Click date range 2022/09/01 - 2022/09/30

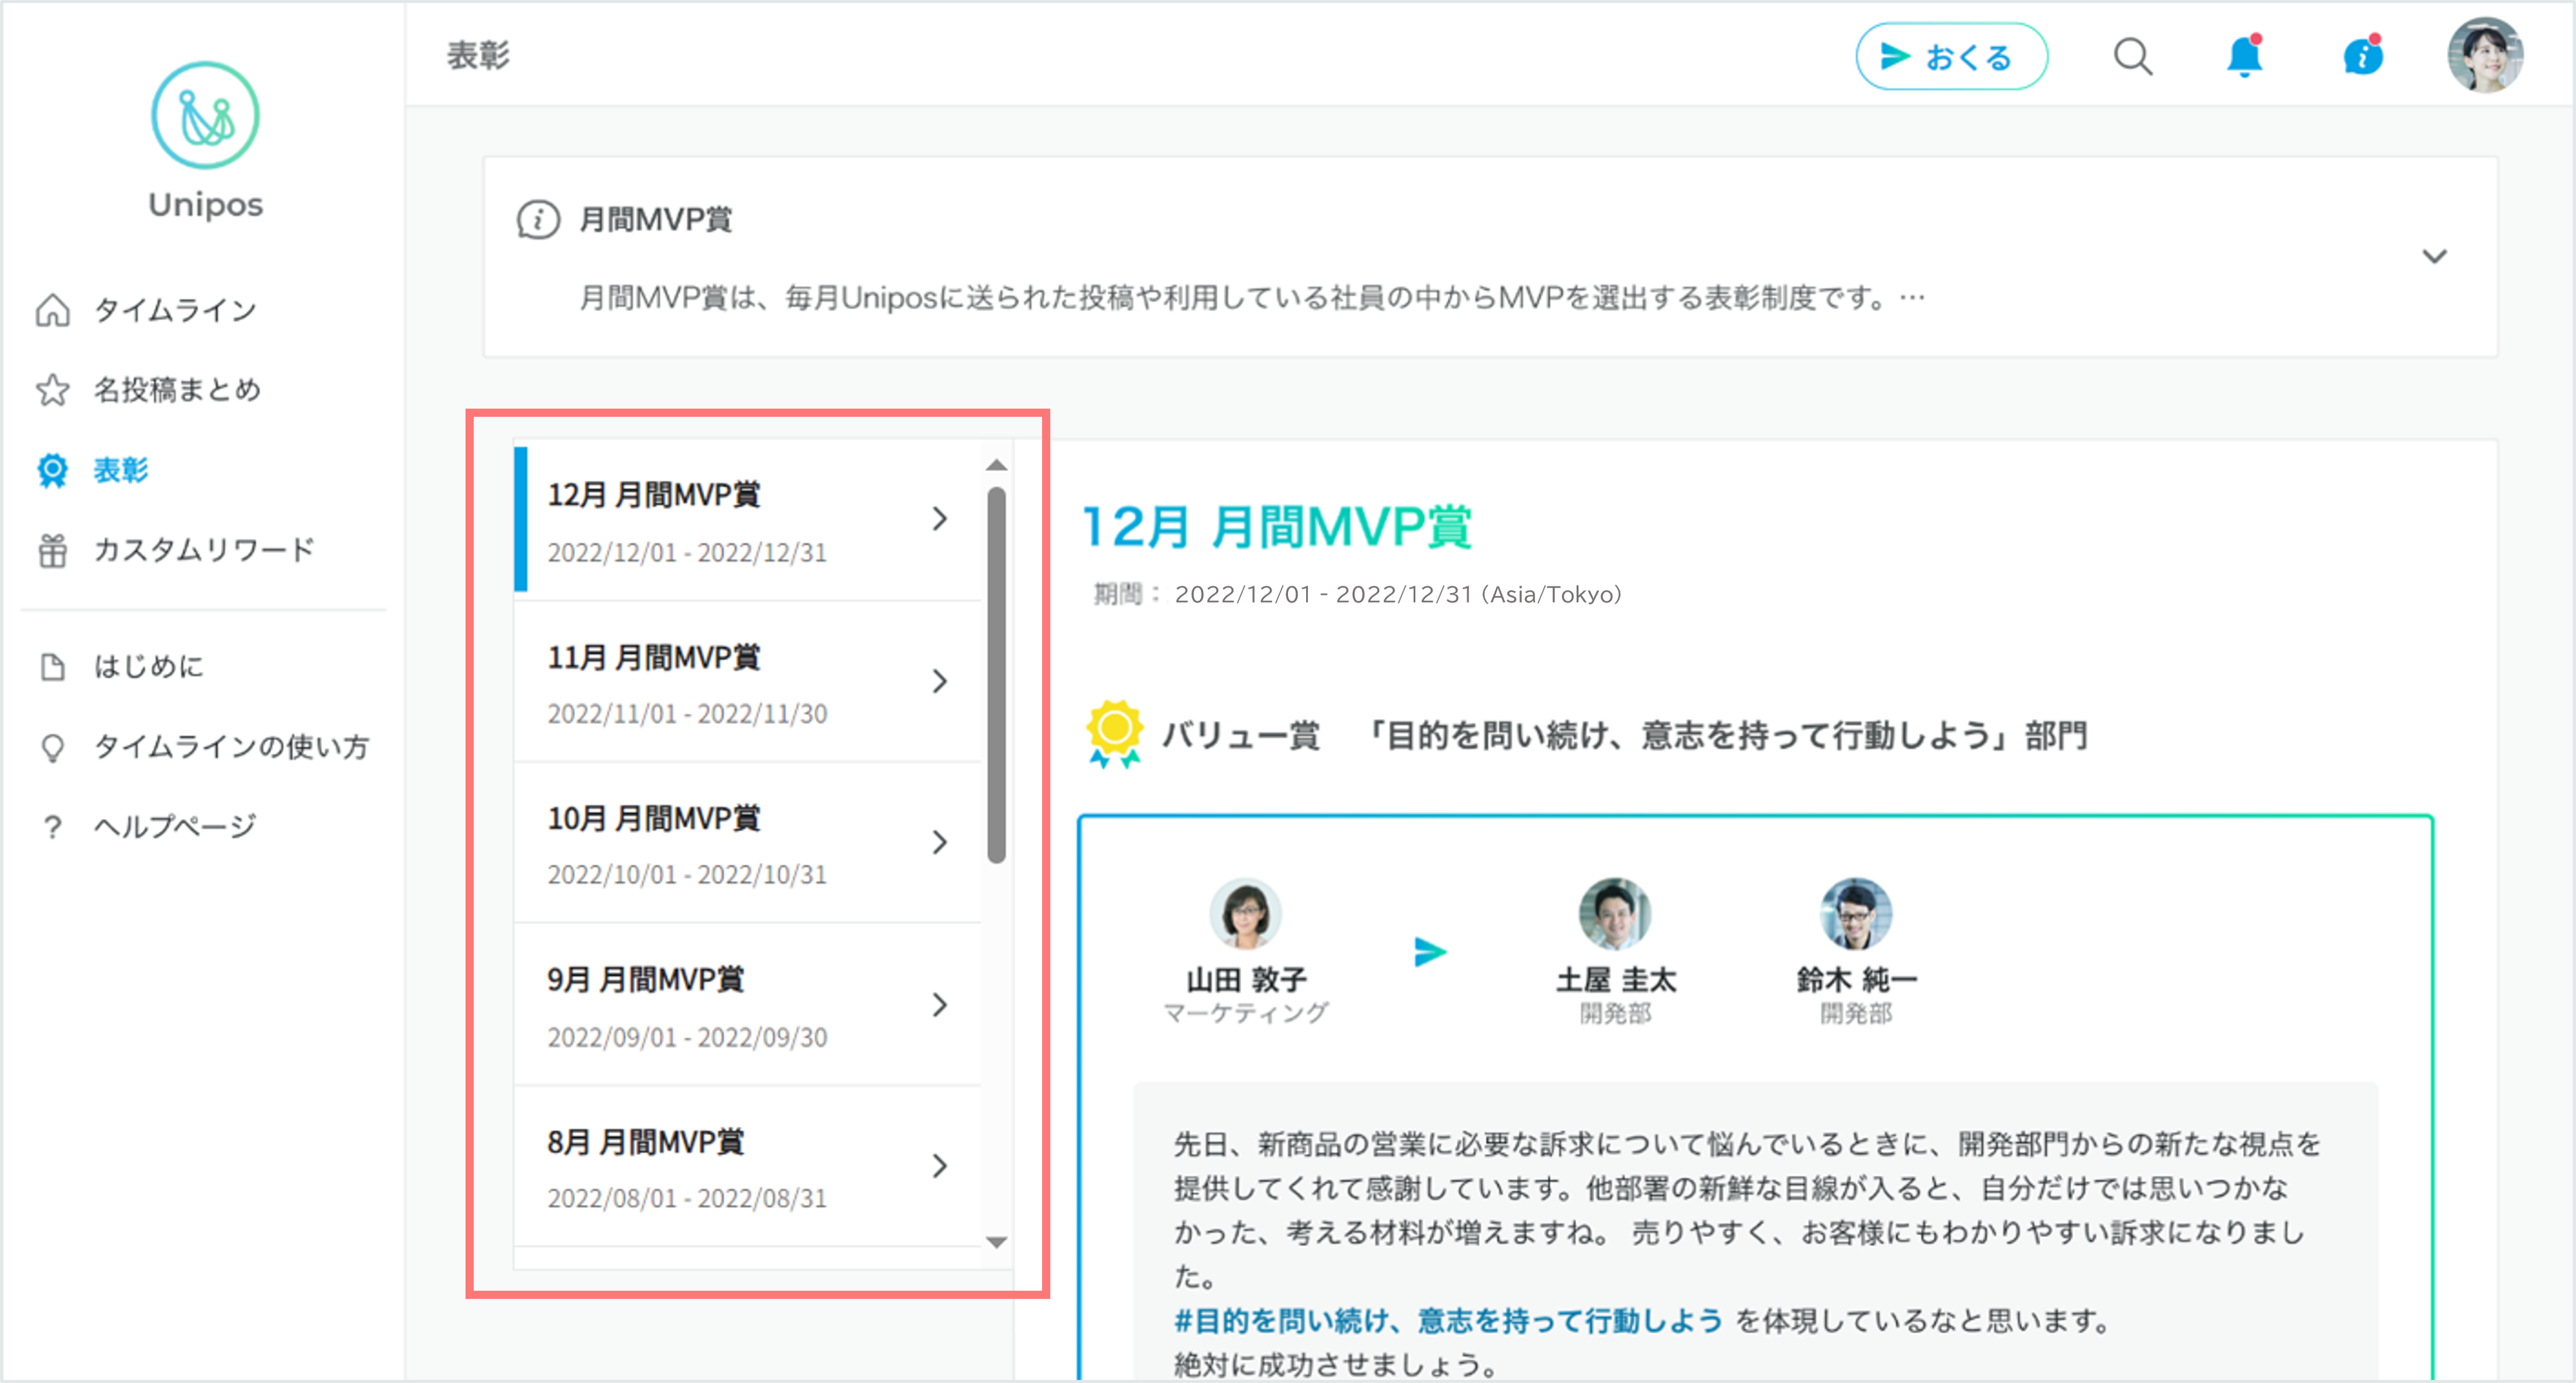(687, 1037)
